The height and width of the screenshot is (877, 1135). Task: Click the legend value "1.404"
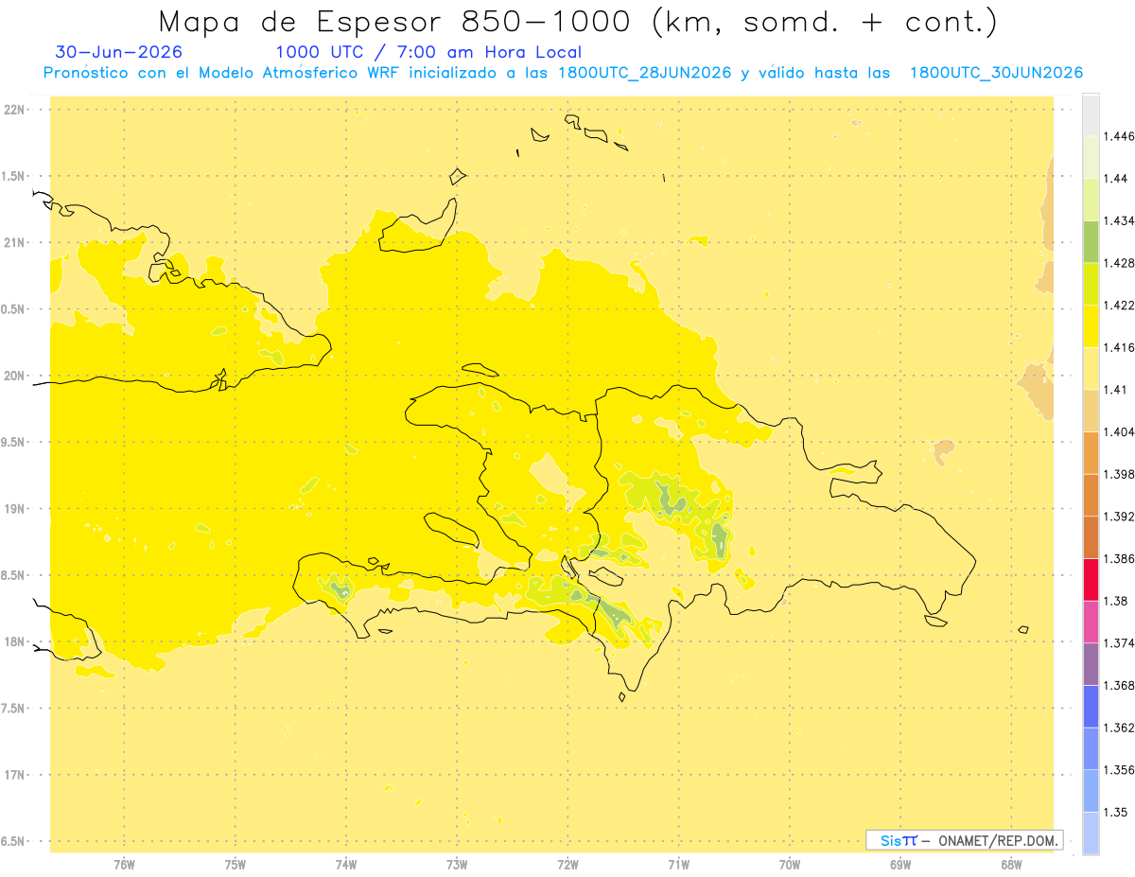point(1119,431)
